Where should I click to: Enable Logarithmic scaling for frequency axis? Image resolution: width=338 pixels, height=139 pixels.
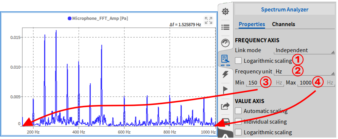(238, 61)
